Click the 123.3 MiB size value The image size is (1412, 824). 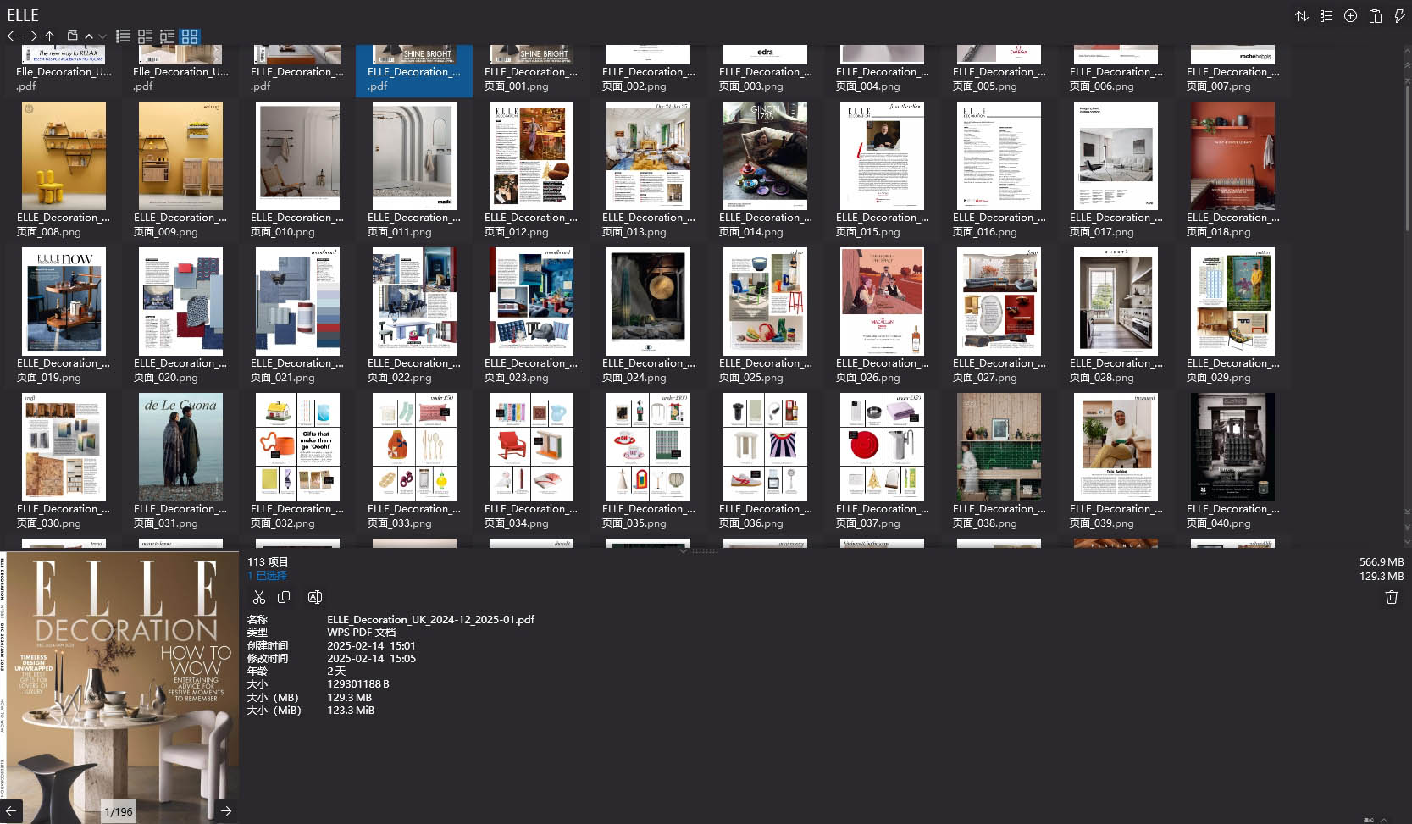pos(352,711)
